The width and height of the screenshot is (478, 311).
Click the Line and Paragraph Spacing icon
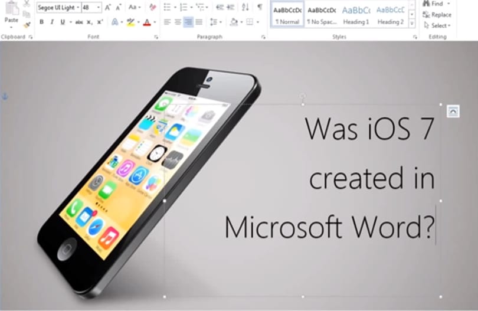click(x=214, y=22)
